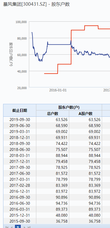Select the 2017-02-28 date cell
Viewport: 110px width, 228px height.
[20, 185]
